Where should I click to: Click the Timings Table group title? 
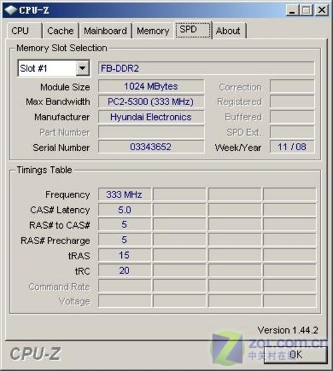(x=45, y=170)
